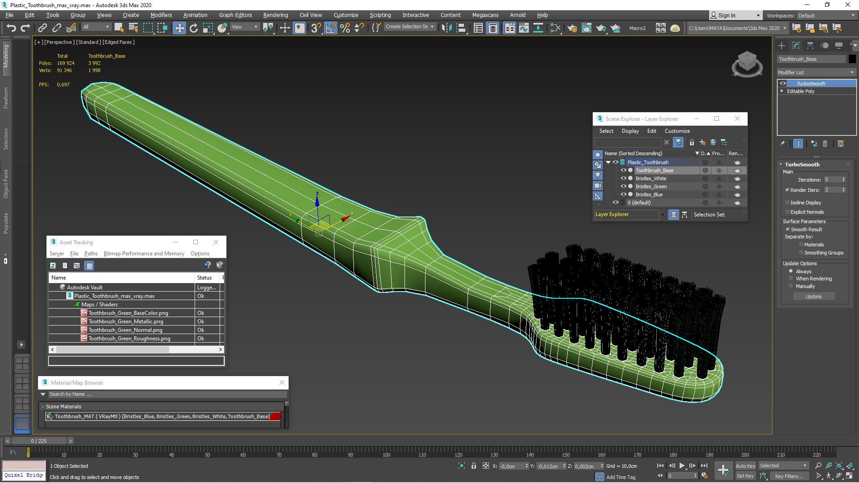
Task: Click the Redo arrow icon
Action: [26, 28]
